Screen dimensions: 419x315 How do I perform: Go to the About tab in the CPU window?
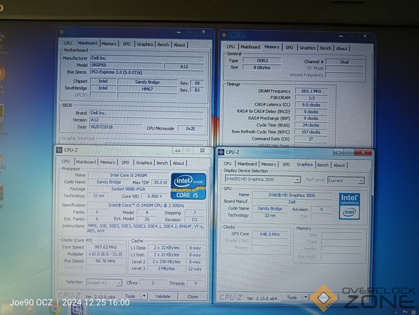pos(178,163)
